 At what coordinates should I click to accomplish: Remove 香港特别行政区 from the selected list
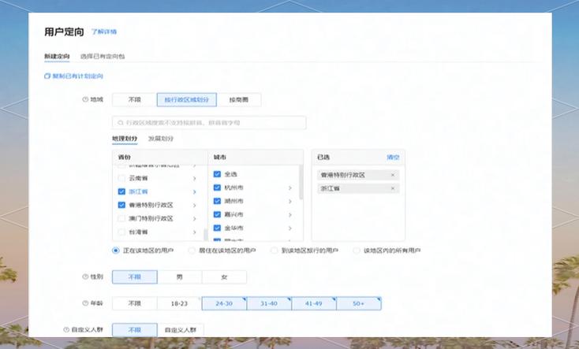(393, 175)
